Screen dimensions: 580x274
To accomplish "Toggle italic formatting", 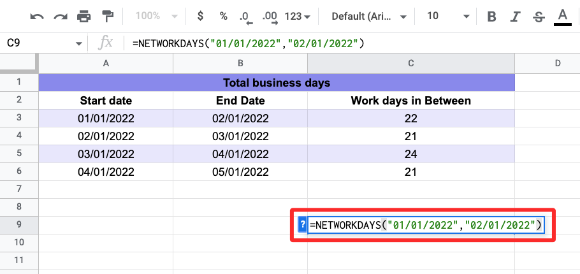I will click(515, 16).
